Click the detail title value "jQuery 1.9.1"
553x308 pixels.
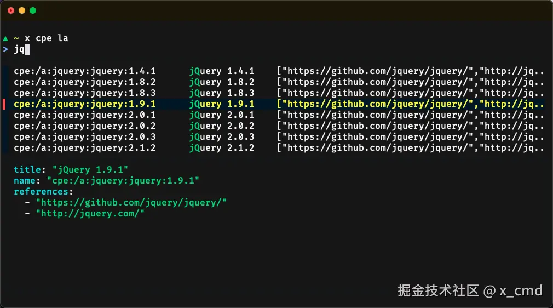(90, 169)
